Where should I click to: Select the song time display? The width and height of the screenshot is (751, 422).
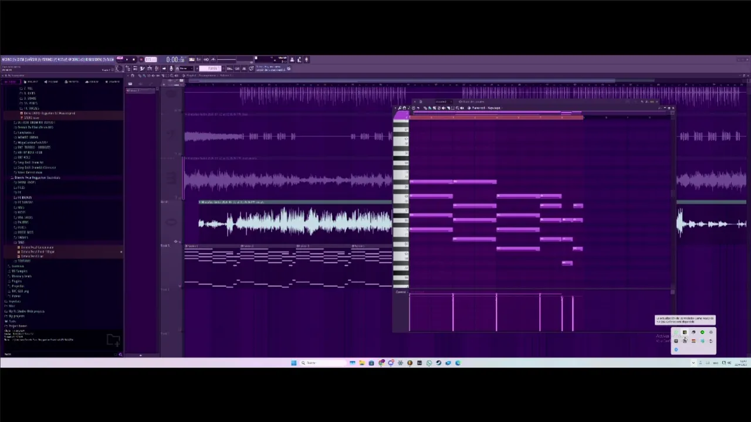coord(175,59)
